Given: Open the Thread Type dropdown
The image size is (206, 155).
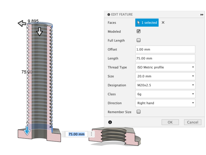Looking at the screenshot, I should tap(165, 67).
